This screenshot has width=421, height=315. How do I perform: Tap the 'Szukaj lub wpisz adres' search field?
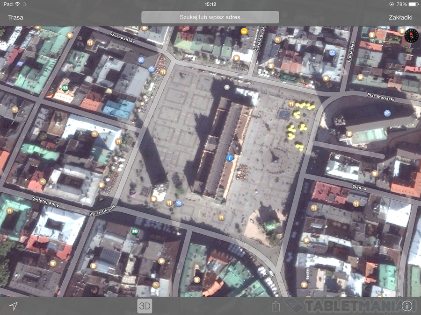[x=210, y=17]
